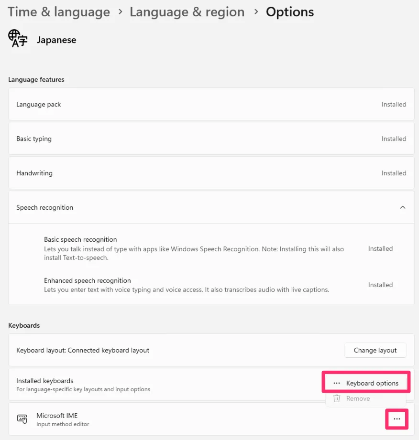Select the Language pack row
Viewport: 419px width, 440px height.
pyautogui.click(x=39, y=104)
